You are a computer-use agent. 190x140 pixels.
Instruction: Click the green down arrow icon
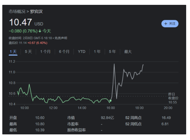(40, 31)
